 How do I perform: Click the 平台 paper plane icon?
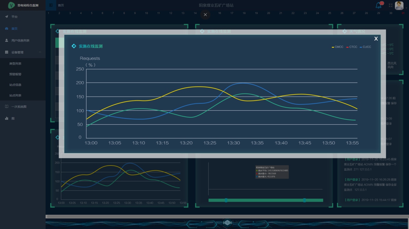pyautogui.click(x=7, y=16)
